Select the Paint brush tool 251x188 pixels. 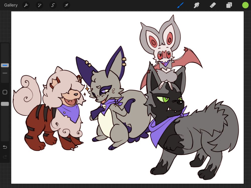point(180,5)
